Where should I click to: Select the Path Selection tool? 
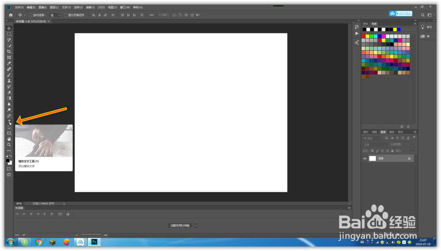click(x=9, y=127)
